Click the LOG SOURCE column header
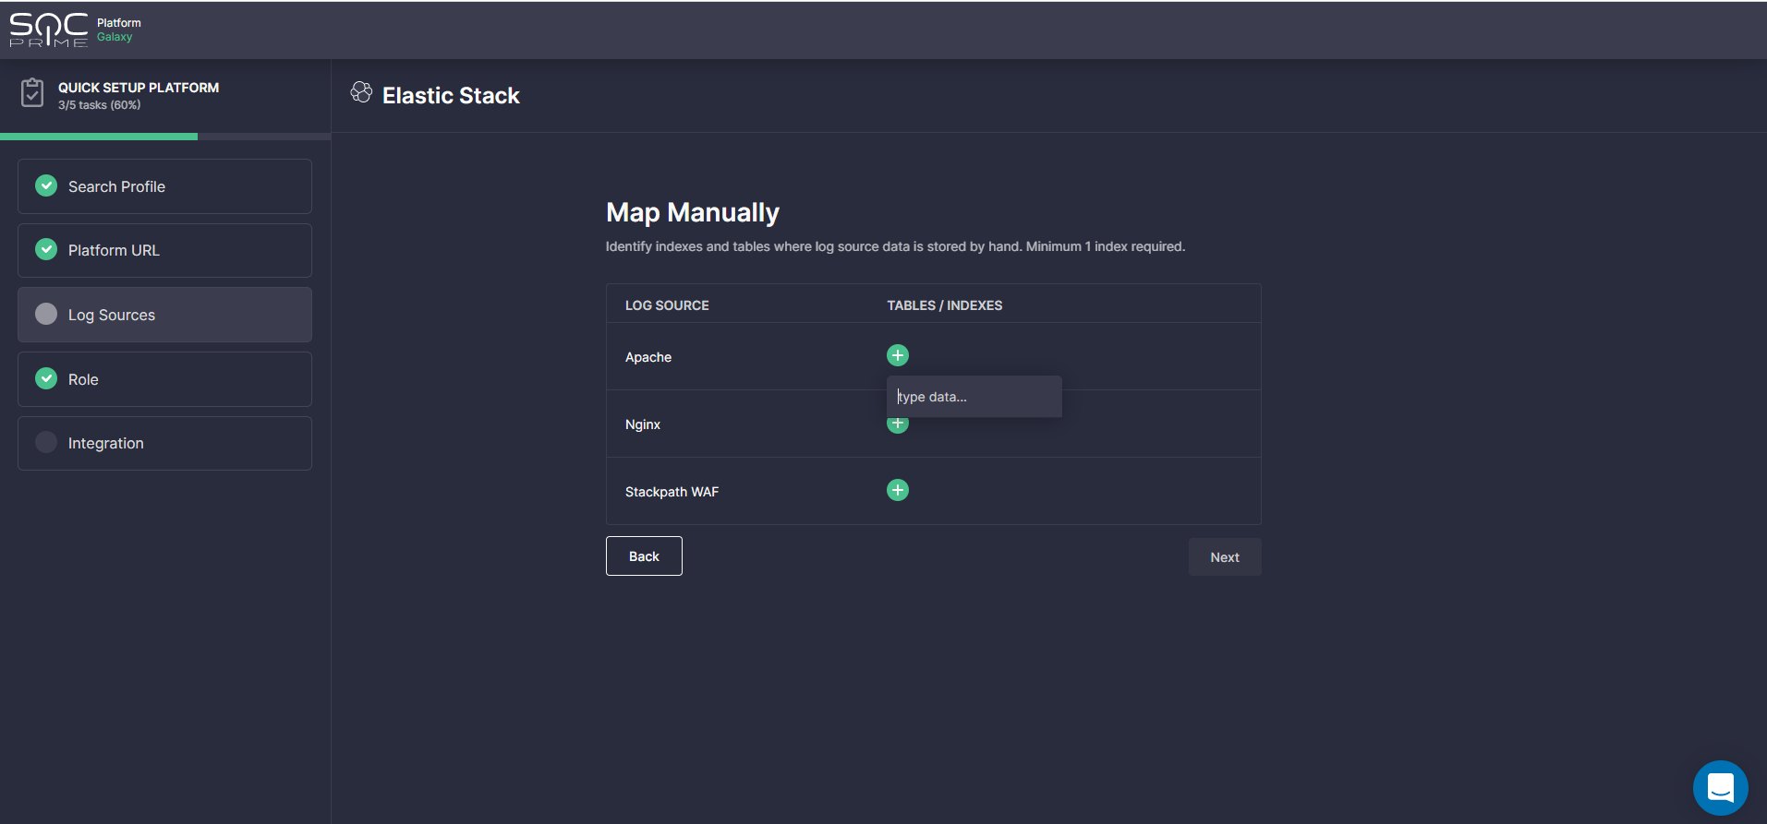Image resolution: width=1767 pixels, height=824 pixels. pyautogui.click(x=666, y=305)
